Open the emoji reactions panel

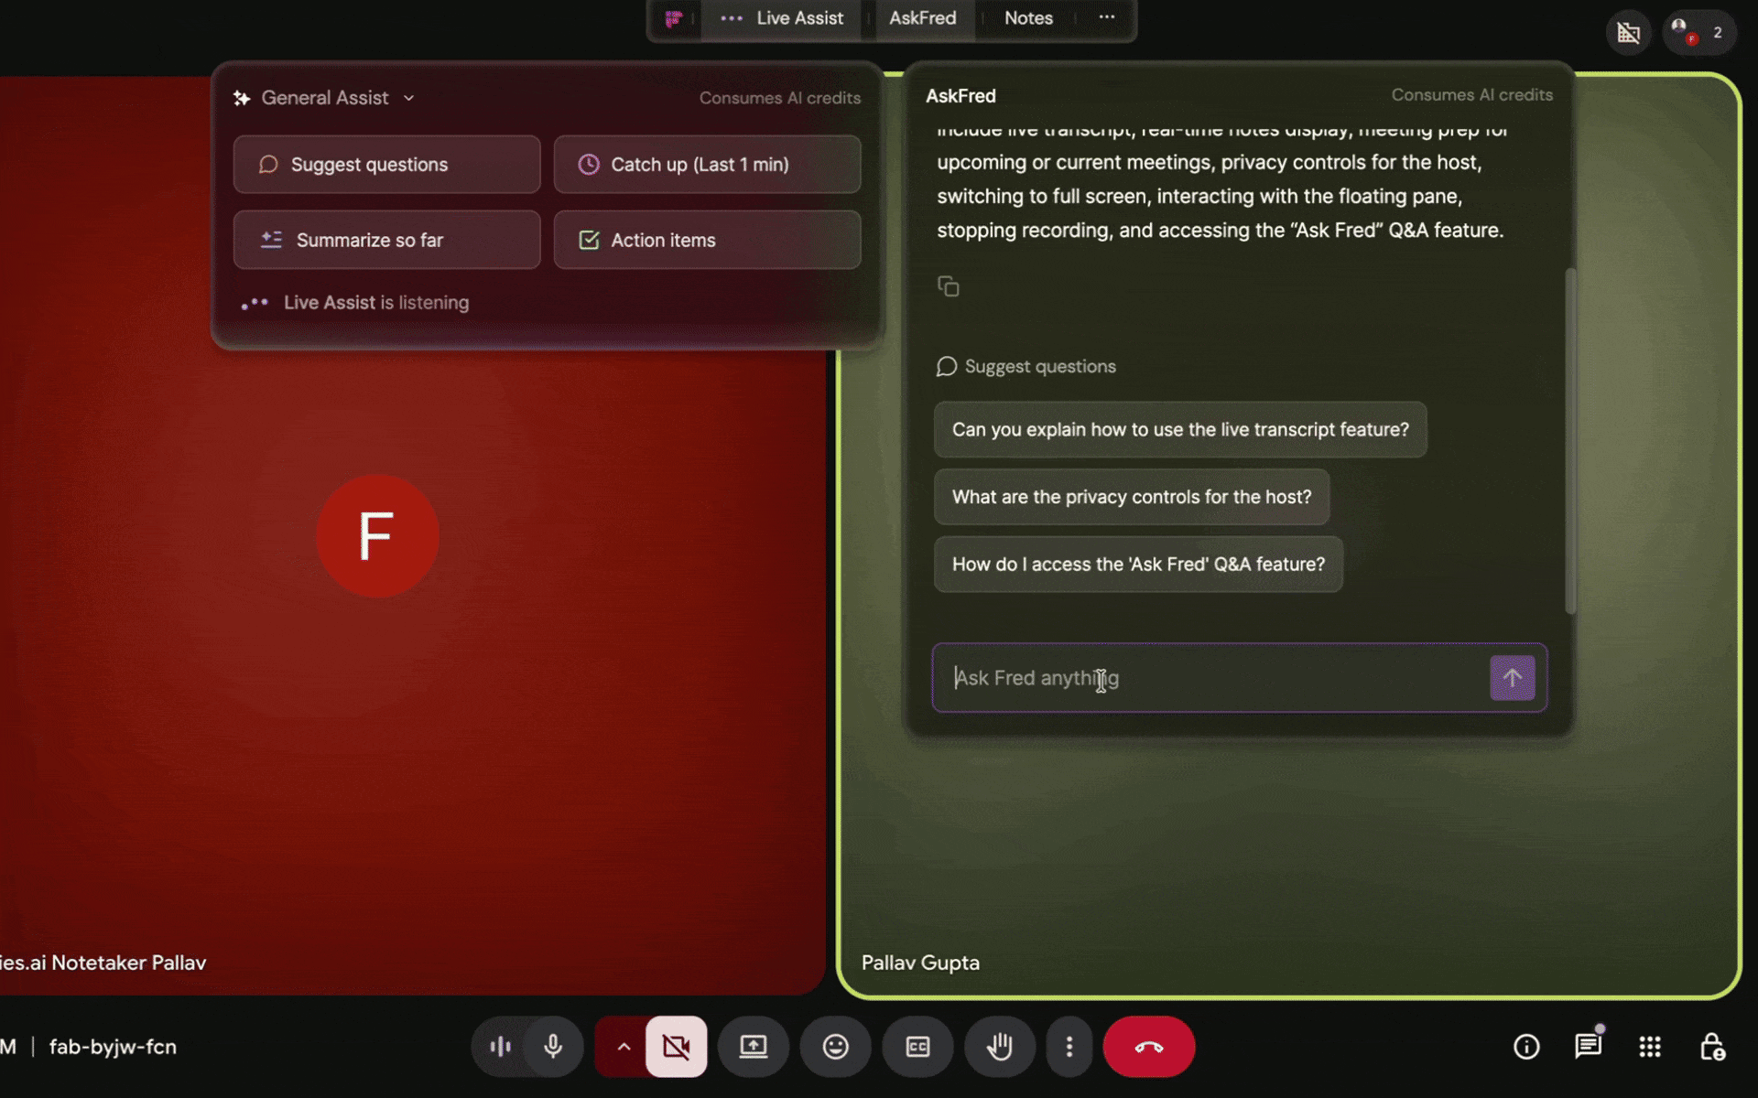pos(835,1046)
